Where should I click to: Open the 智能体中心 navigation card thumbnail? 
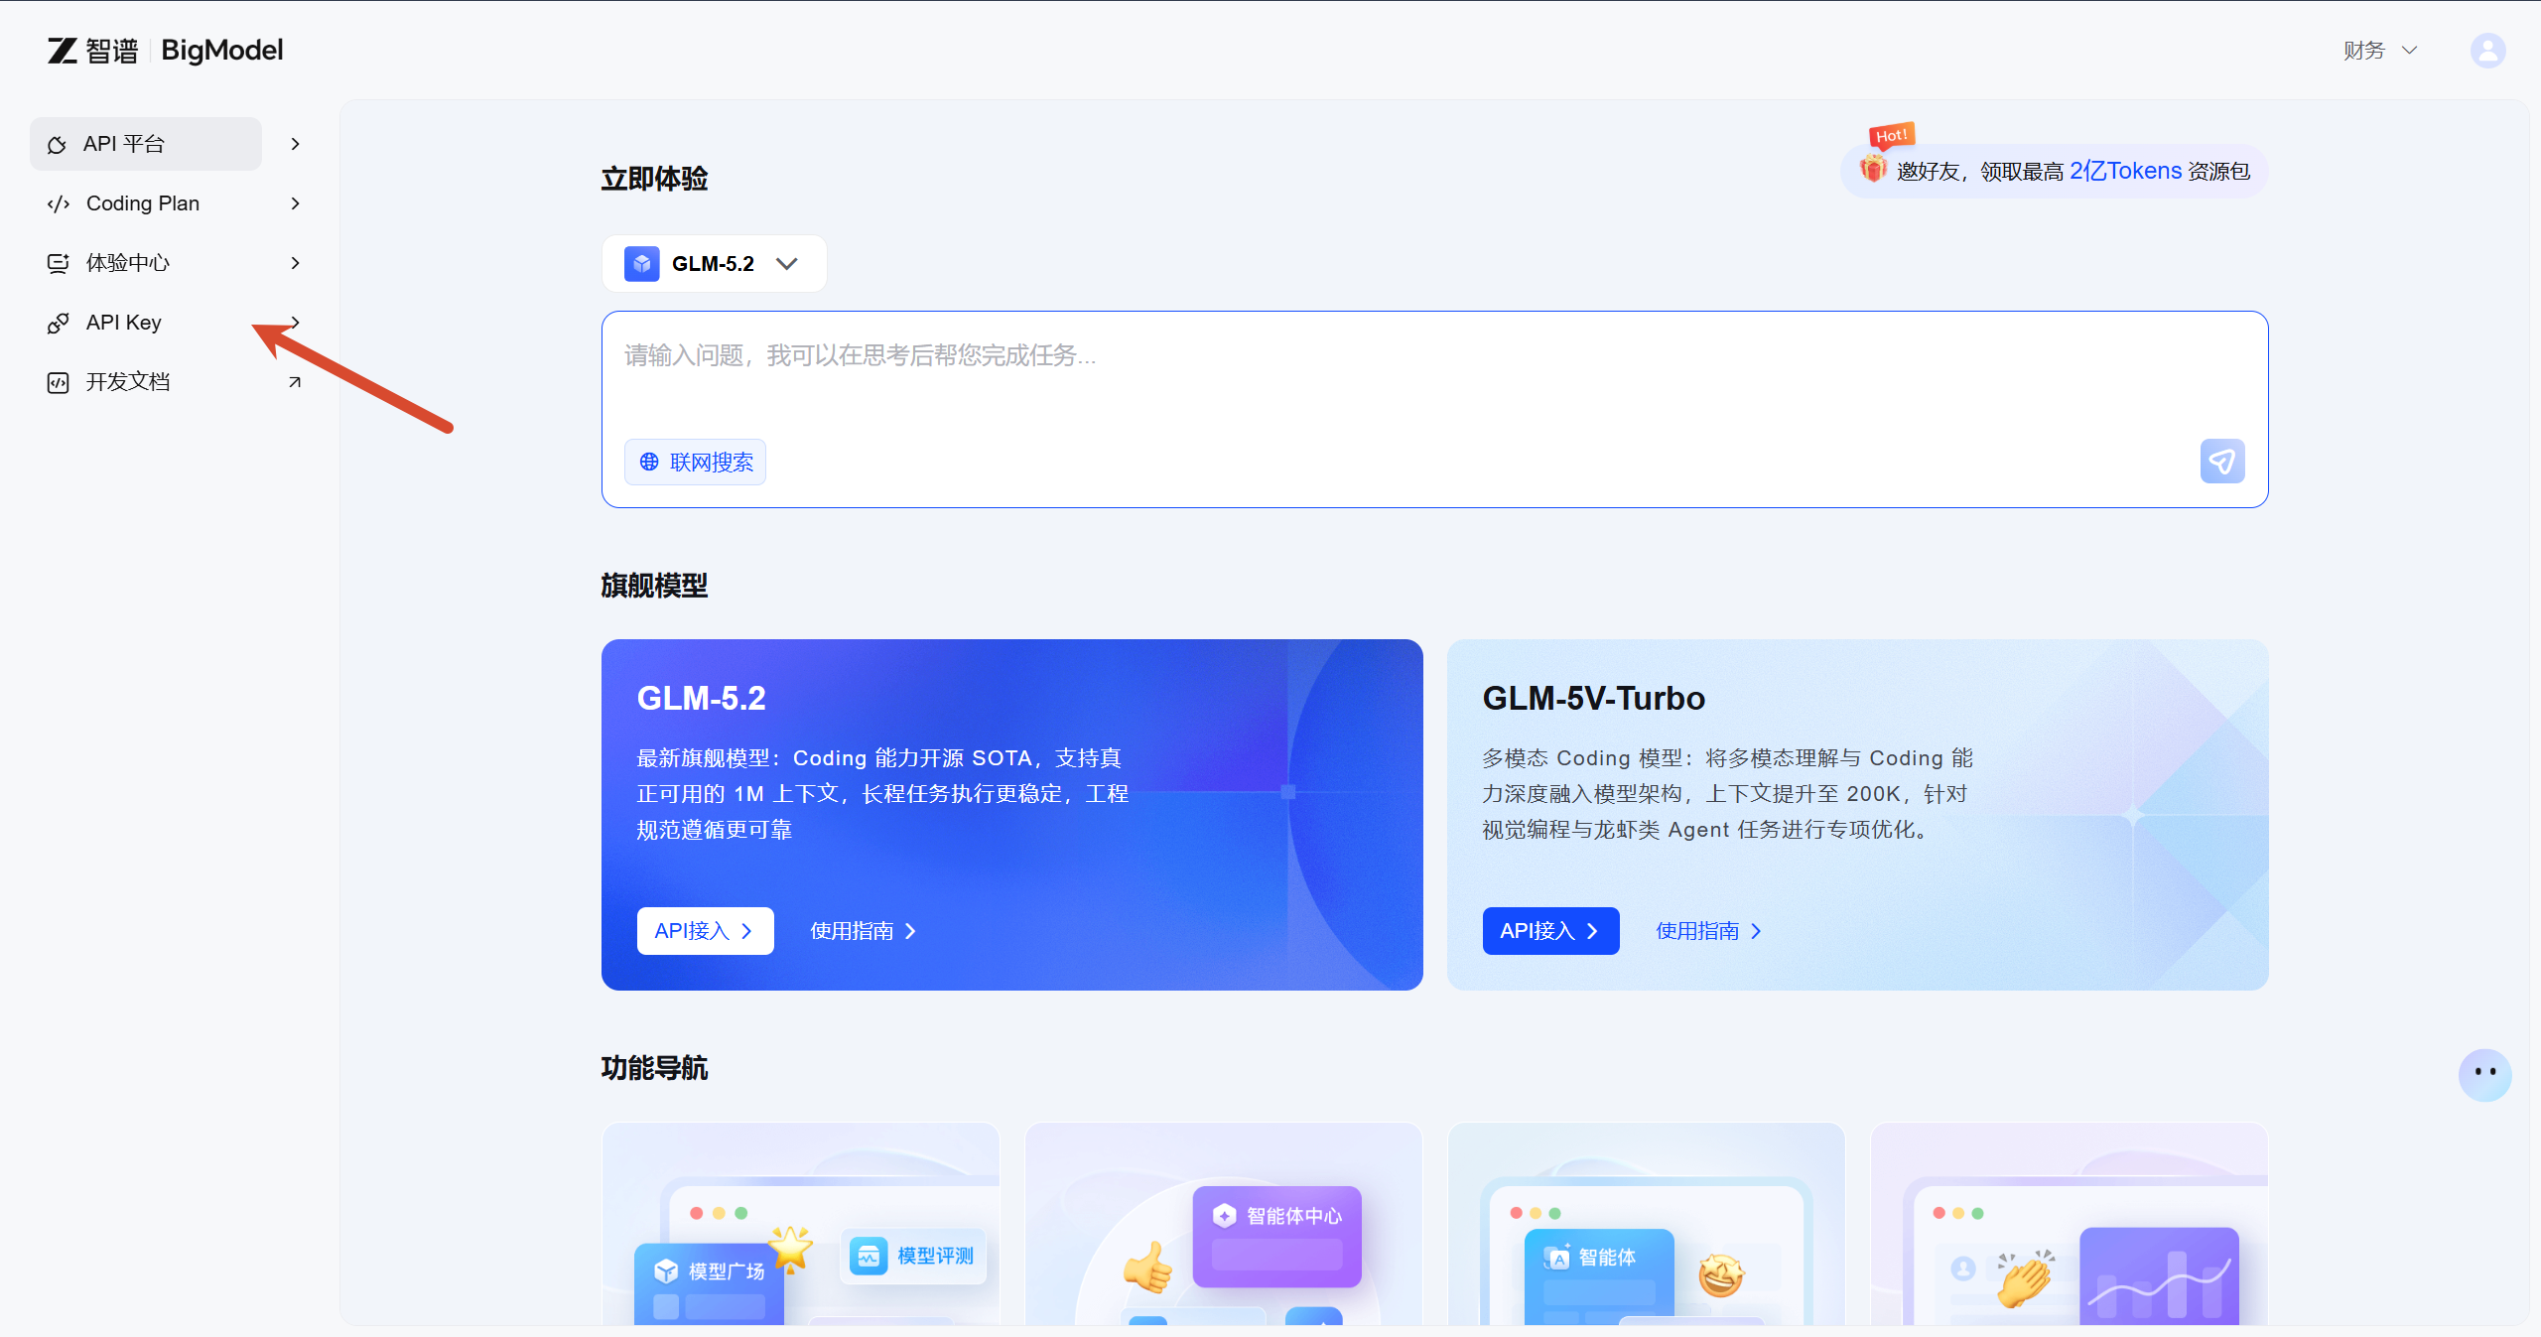point(1223,1224)
